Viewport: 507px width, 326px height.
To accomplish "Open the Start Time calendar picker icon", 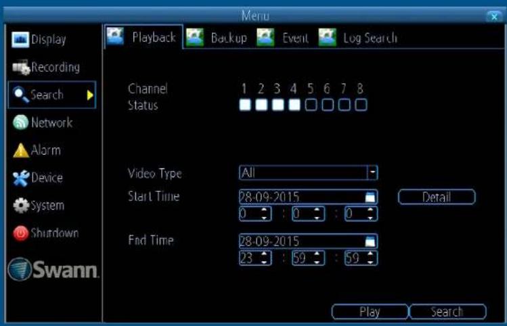I will (x=370, y=197).
